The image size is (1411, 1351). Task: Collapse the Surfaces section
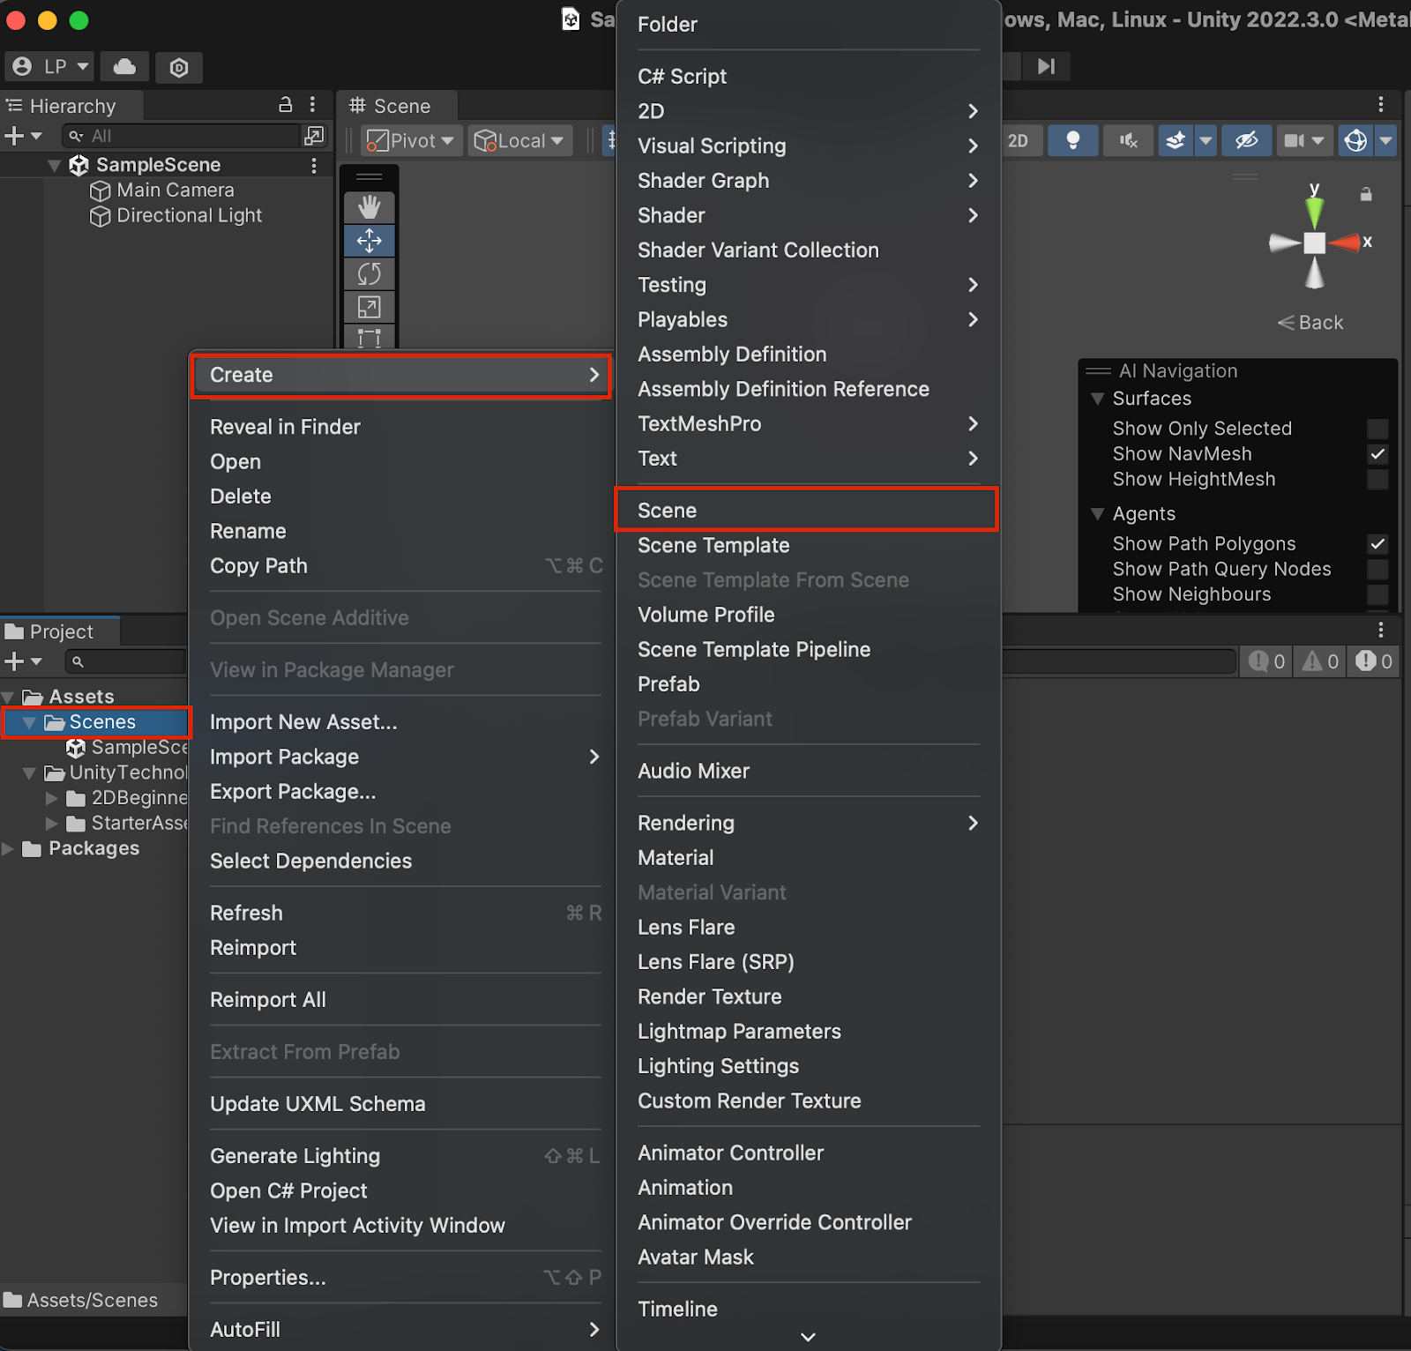pos(1098,399)
